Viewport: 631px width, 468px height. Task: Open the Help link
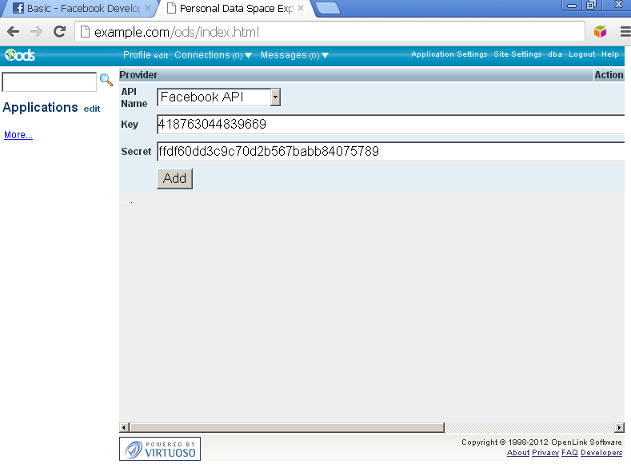pyautogui.click(x=610, y=54)
